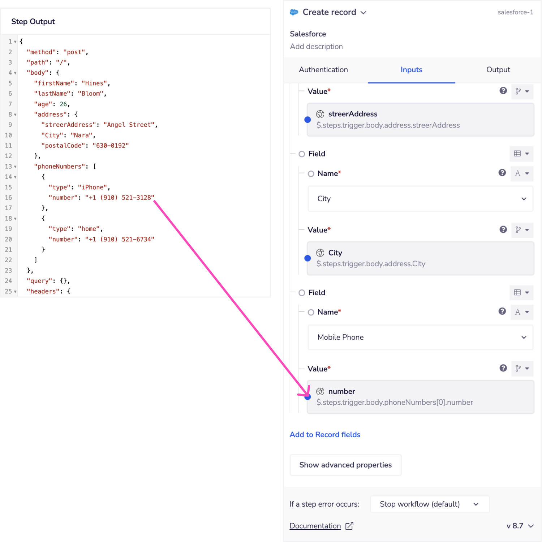Click help icon beside streerAddress Value label
The width and height of the screenshot is (542, 542).
pos(503,91)
